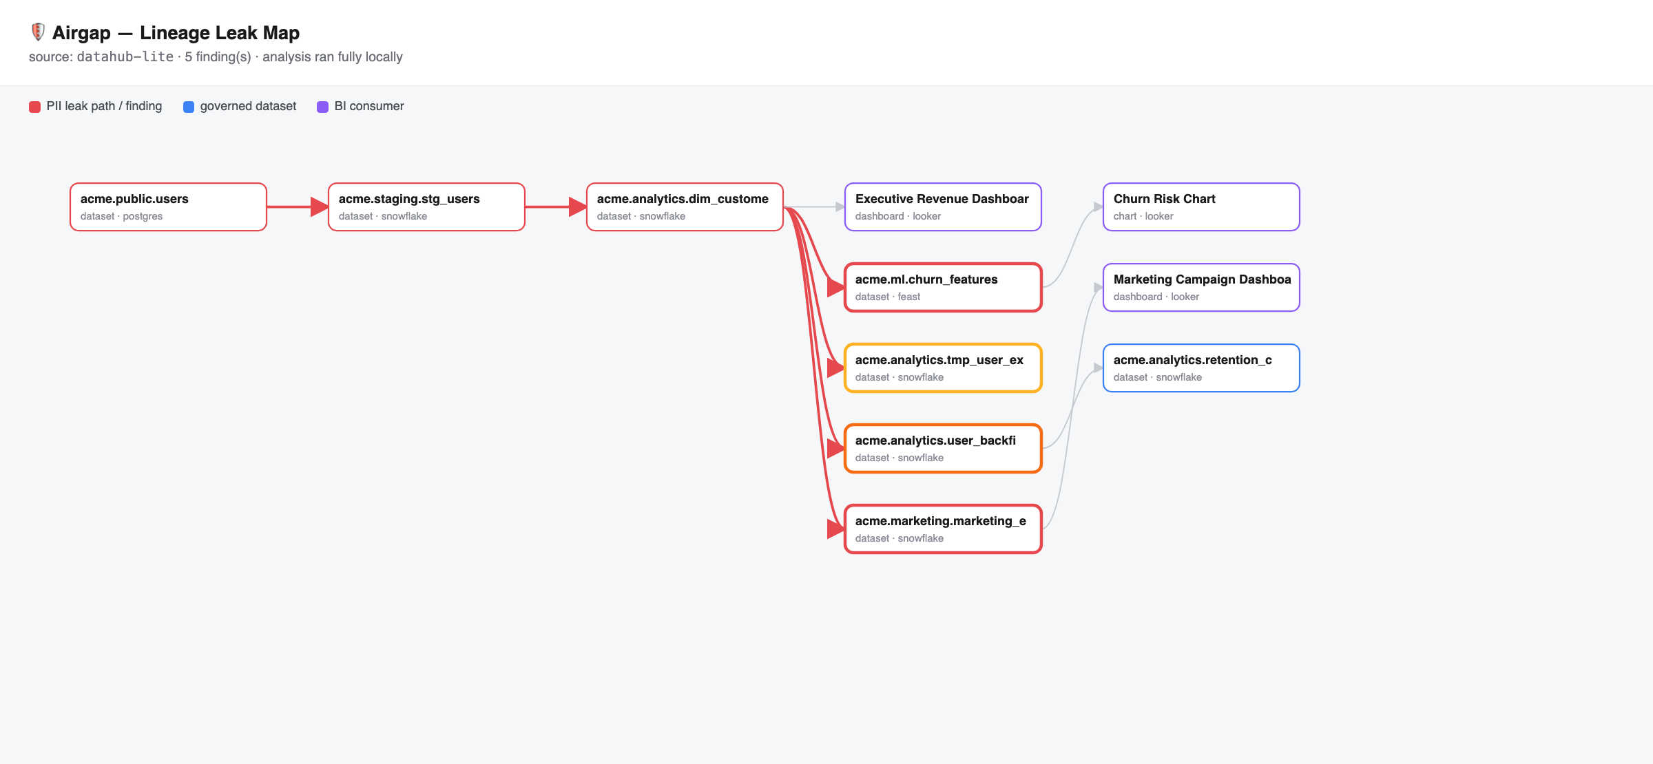Image resolution: width=1653 pixels, height=764 pixels.
Task: Click gray arrowhead into Executive Revenue Dashboard
Action: coord(840,206)
